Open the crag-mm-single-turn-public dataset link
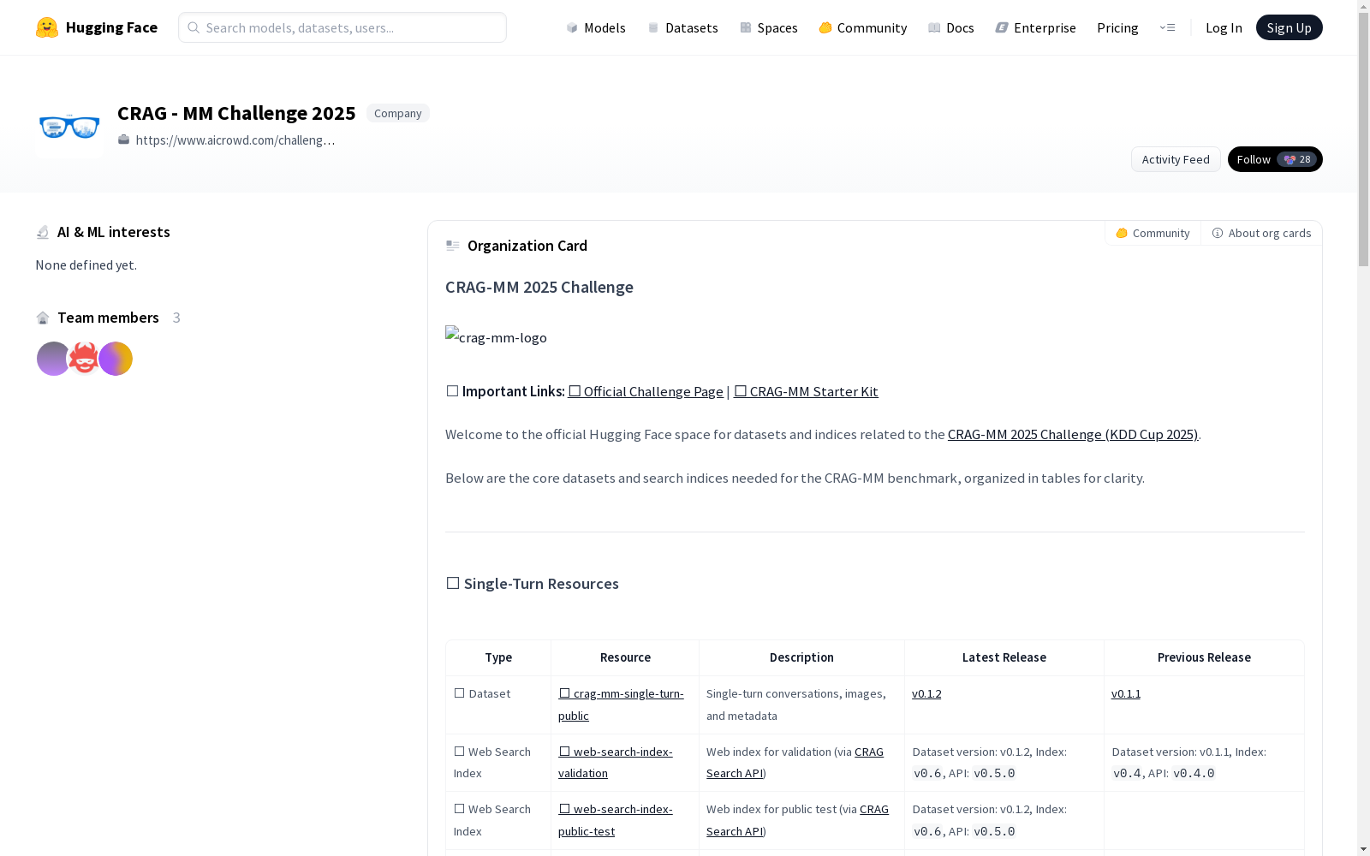The width and height of the screenshot is (1370, 856). [x=621, y=704]
